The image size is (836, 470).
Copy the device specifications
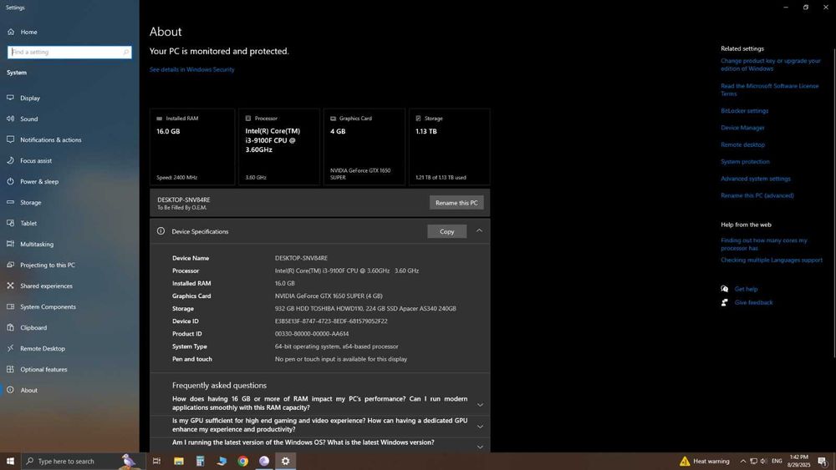tap(446, 231)
